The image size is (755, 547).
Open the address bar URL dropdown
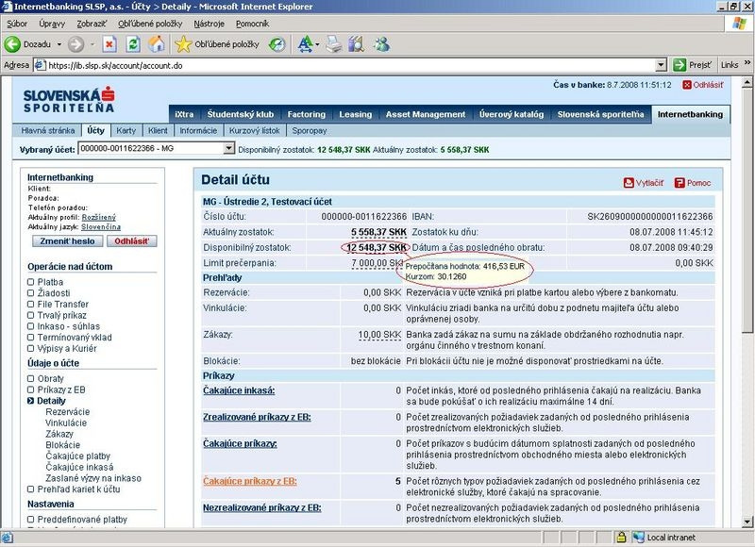(661, 65)
